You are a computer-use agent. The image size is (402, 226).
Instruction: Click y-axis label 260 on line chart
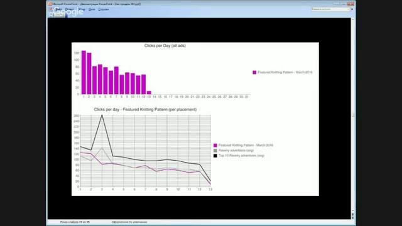coord(77,116)
